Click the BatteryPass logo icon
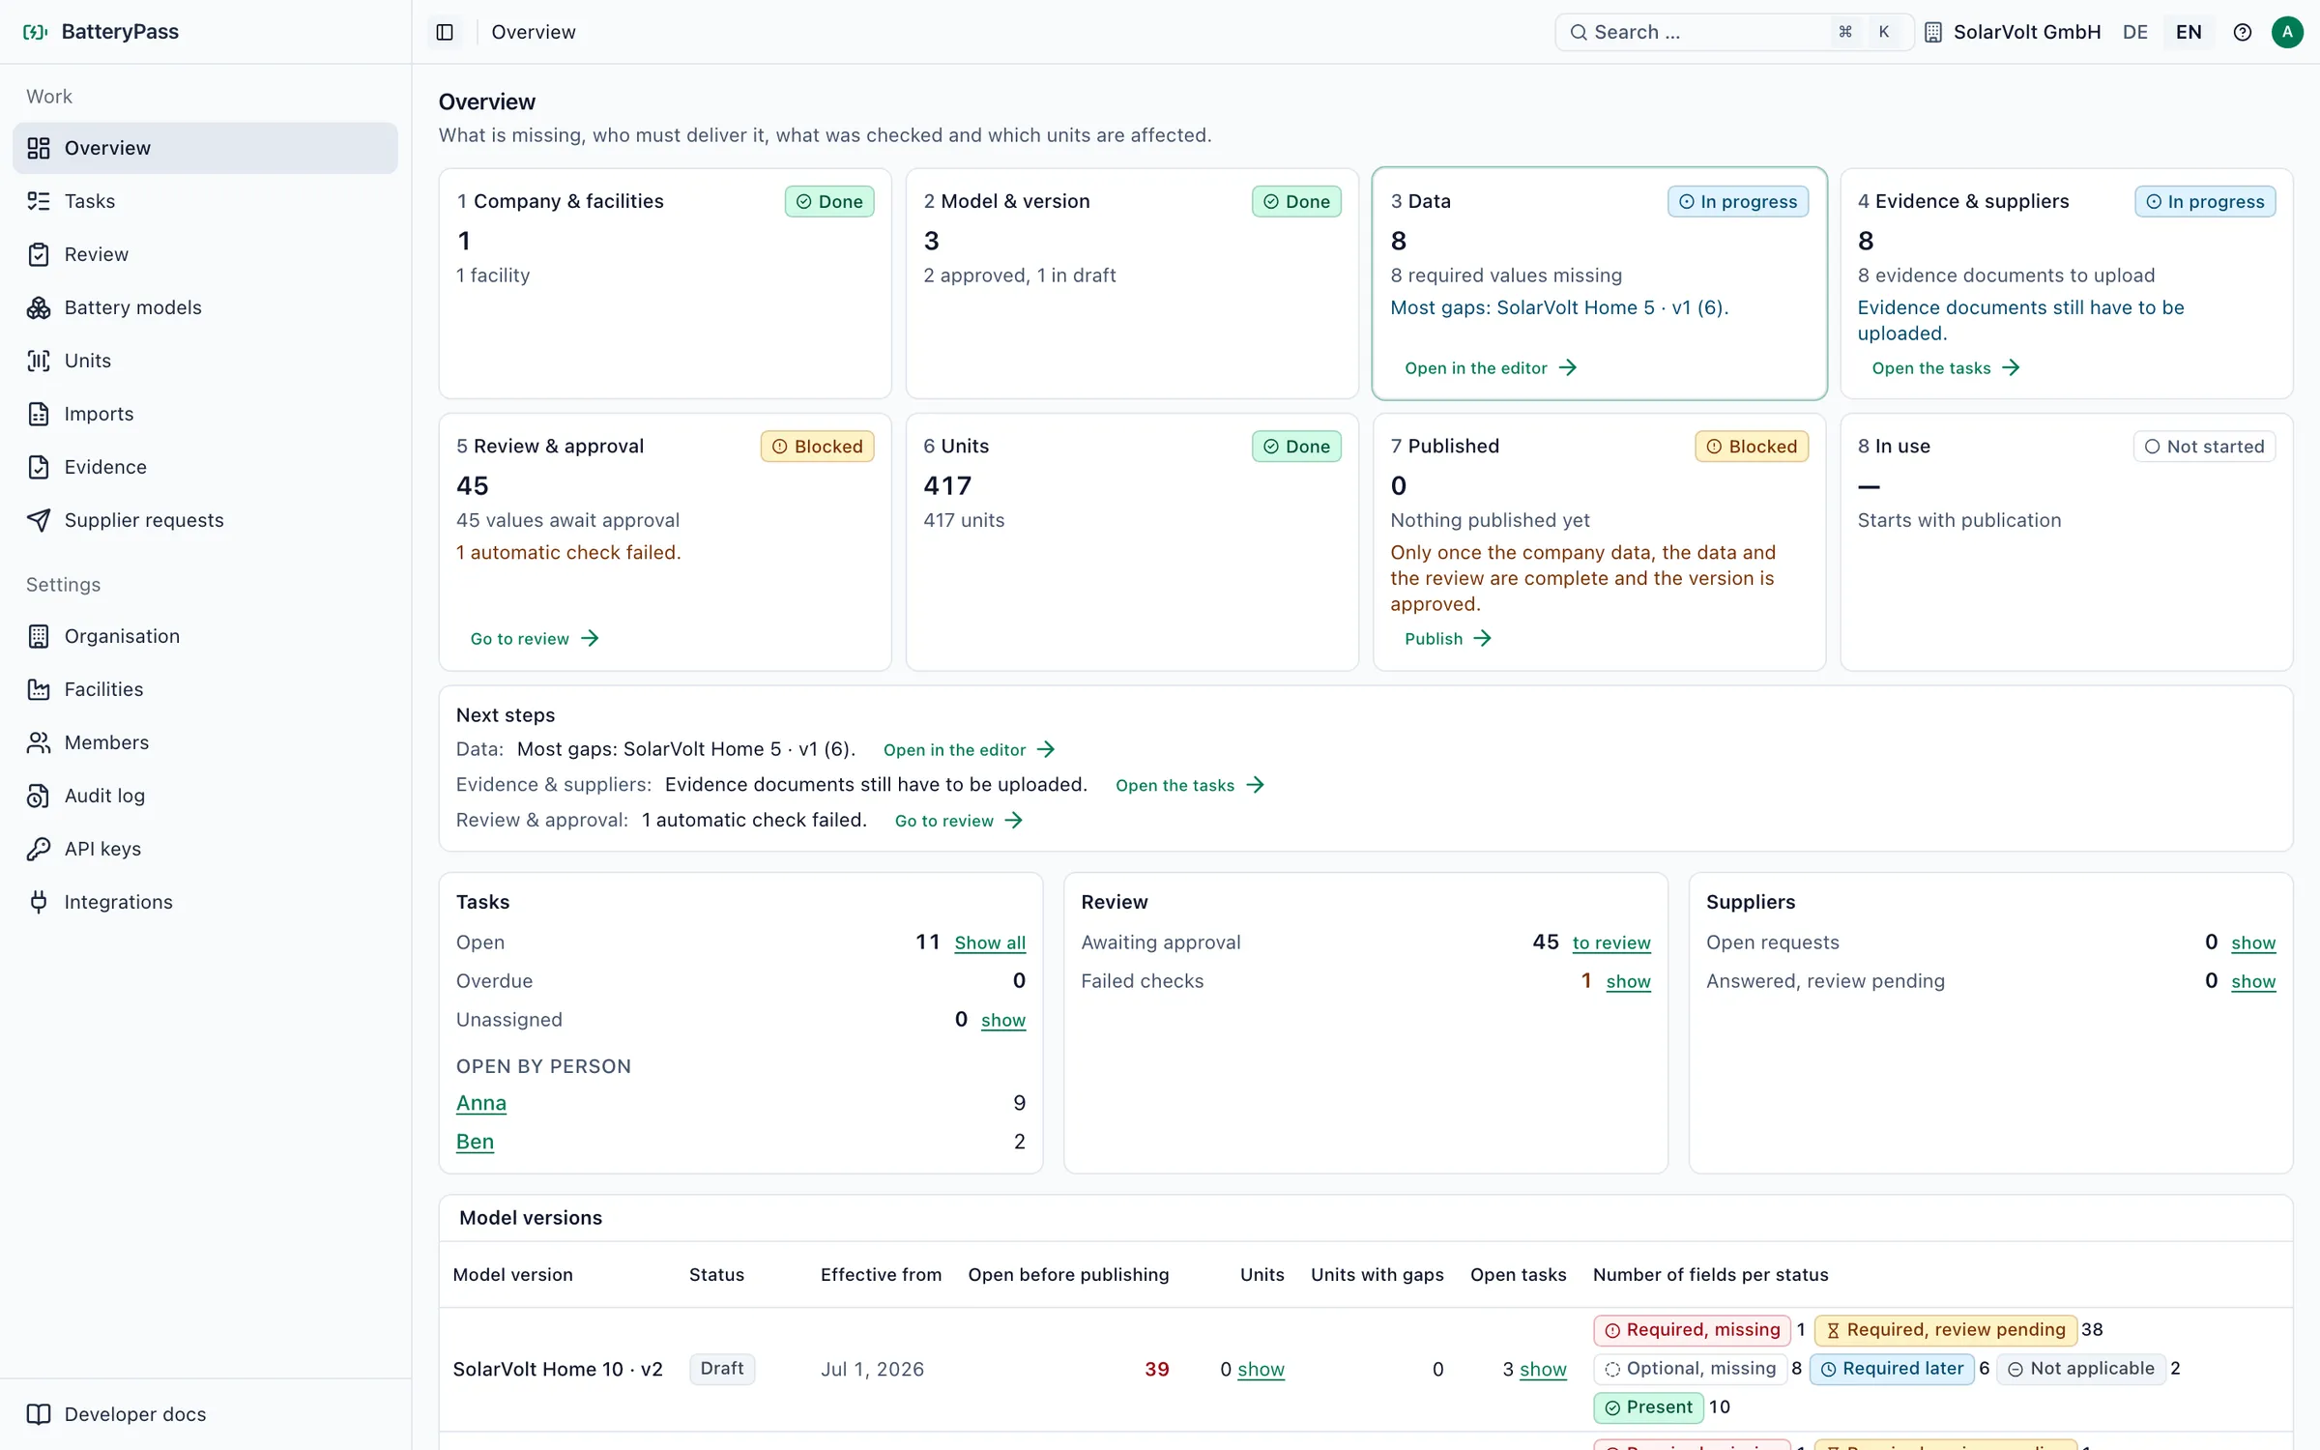This screenshot has height=1450, width=2320. pyautogui.click(x=36, y=32)
